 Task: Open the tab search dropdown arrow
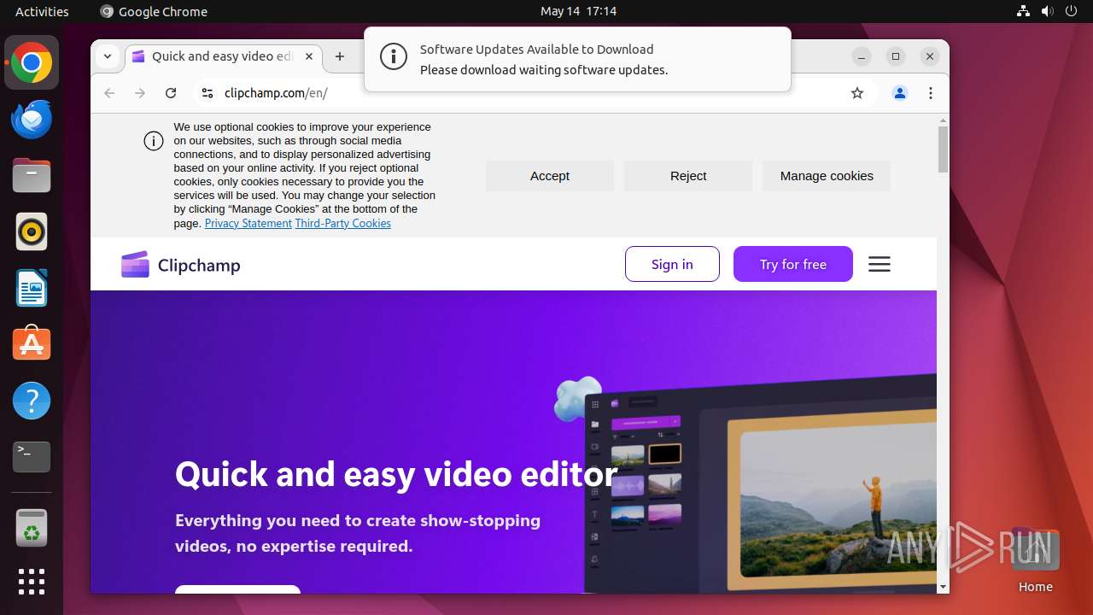pos(108,56)
